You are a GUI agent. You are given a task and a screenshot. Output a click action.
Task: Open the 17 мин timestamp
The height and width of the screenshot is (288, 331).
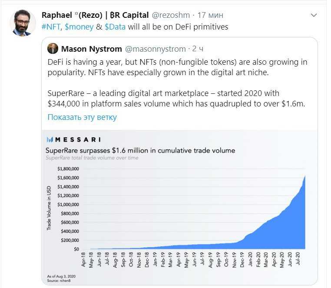coord(210,15)
